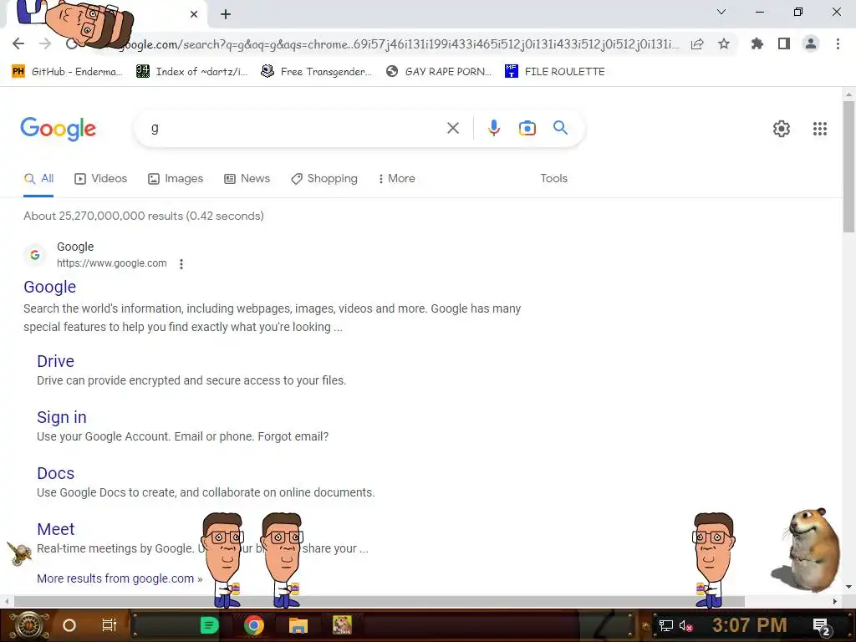The image size is (856, 642).
Task: Open the https://www.google.com URL
Action: (111, 263)
